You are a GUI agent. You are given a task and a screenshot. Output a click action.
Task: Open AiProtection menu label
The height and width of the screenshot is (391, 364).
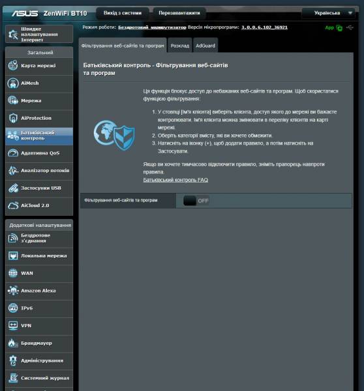coord(36,118)
